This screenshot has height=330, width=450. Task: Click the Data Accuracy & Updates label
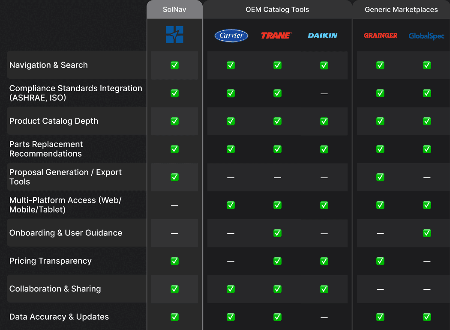click(59, 317)
